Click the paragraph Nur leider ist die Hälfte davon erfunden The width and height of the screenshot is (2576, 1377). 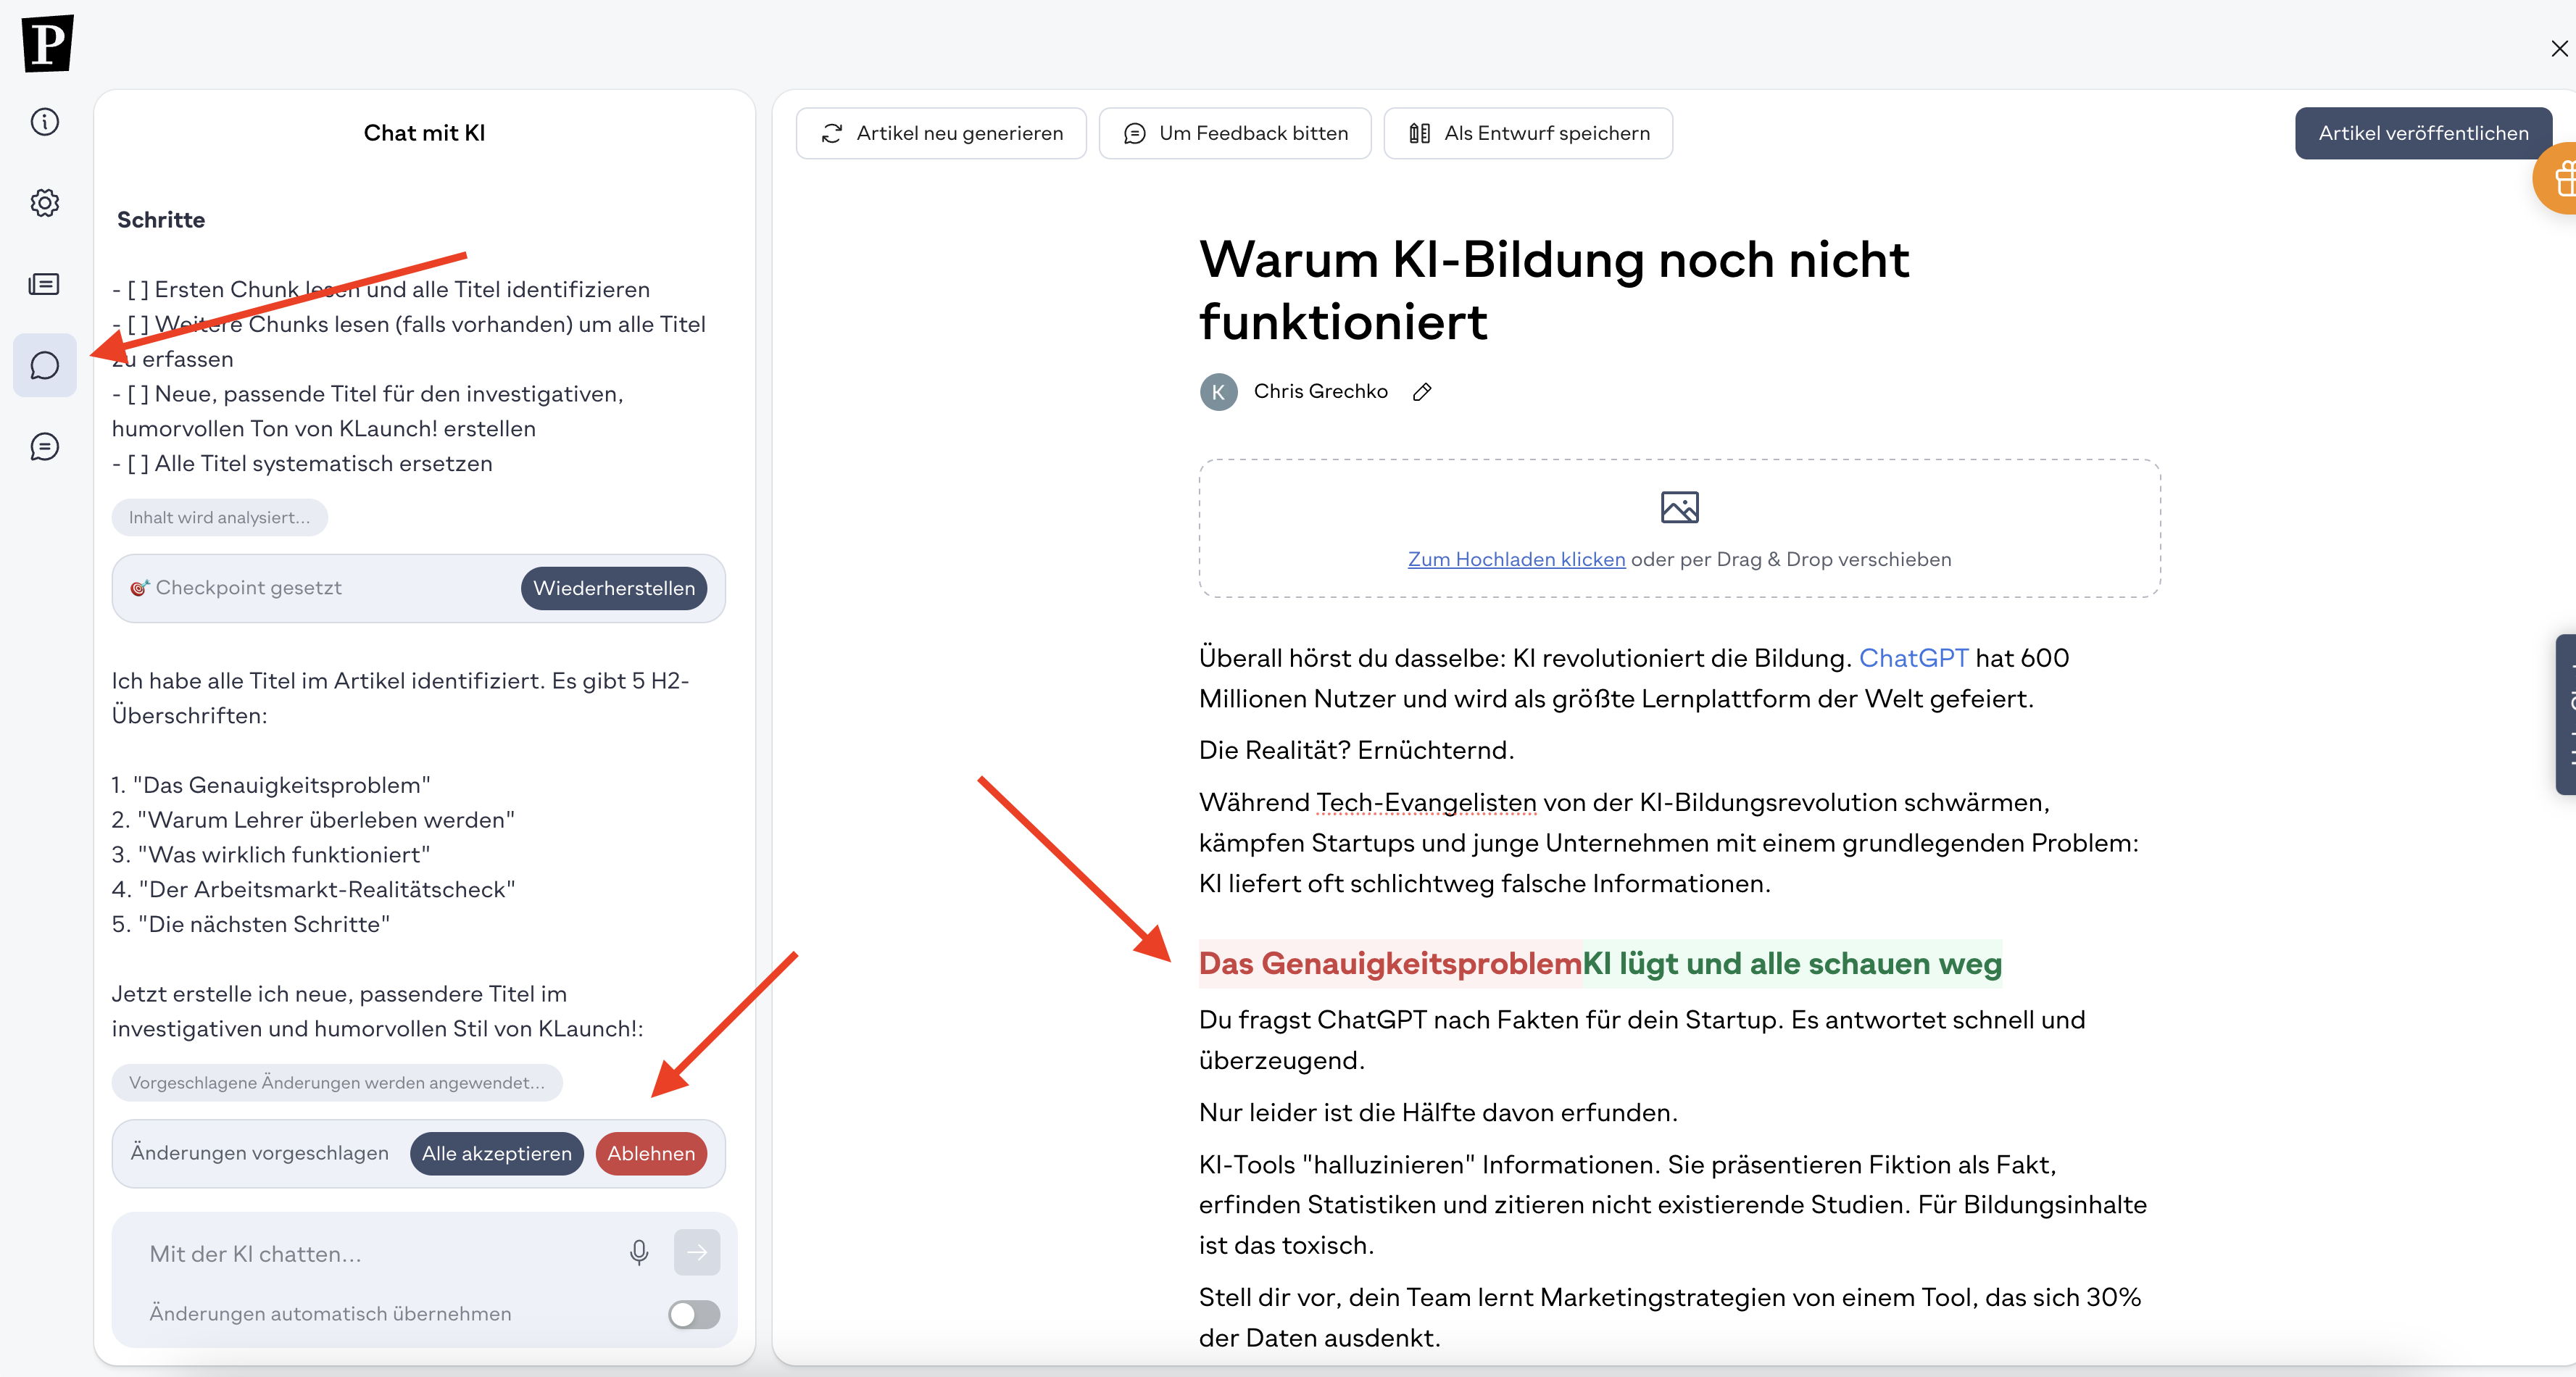tap(1438, 1112)
